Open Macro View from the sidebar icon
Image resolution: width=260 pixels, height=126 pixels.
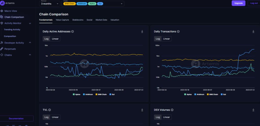coord(2,11)
